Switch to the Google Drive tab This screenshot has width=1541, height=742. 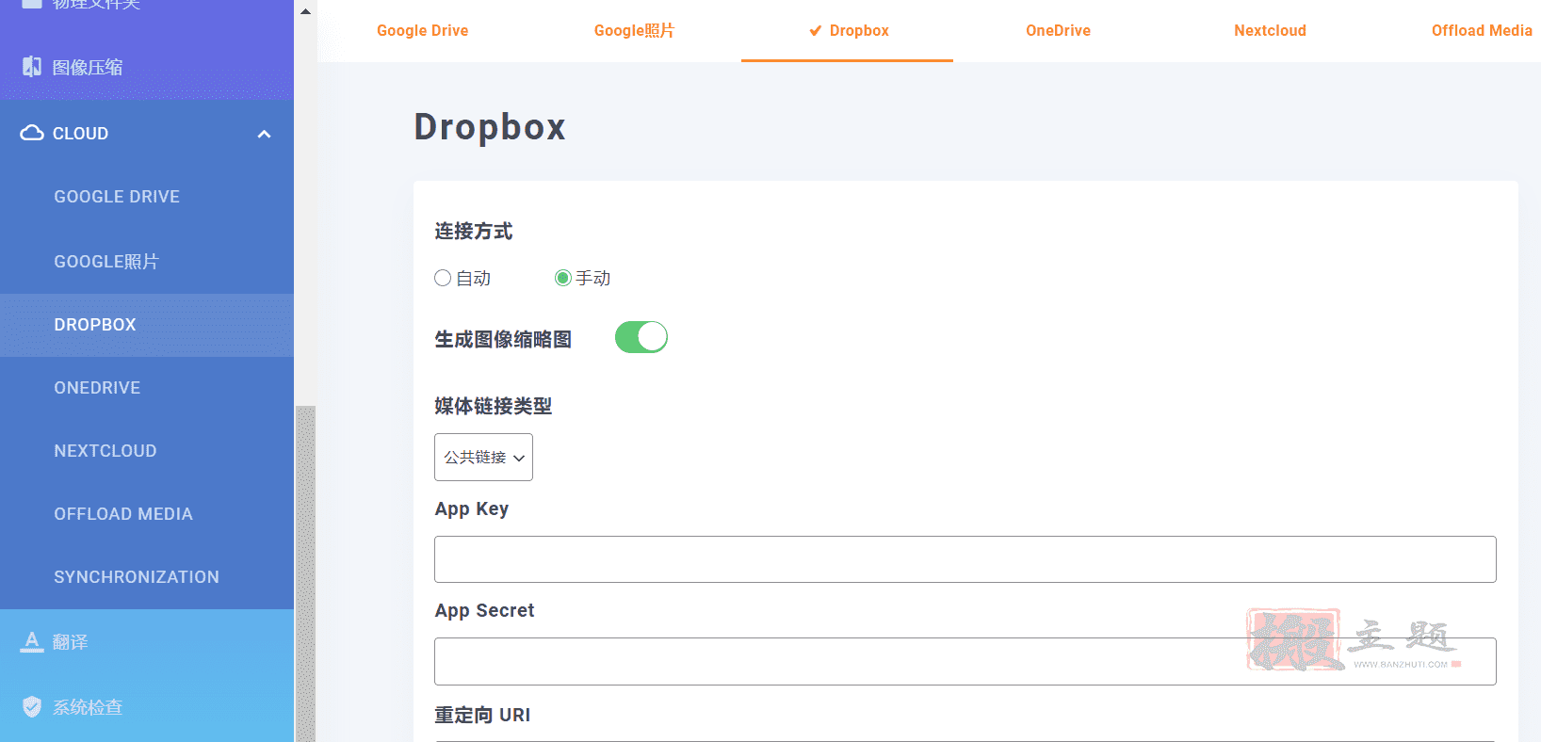pyautogui.click(x=423, y=31)
